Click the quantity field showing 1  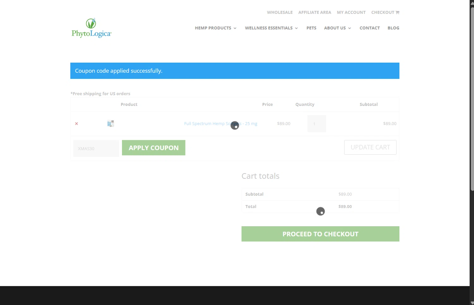[317, 124]
